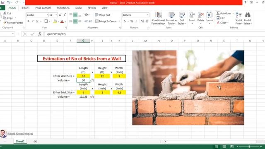Toggle middle vertical alignment
265x149 pixels.
[x=75, y=15]
